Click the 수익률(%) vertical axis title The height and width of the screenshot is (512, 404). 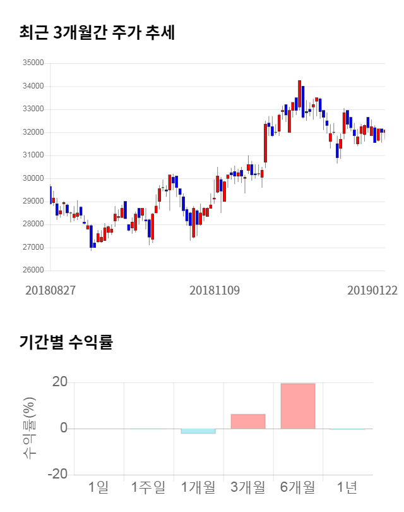30,428
